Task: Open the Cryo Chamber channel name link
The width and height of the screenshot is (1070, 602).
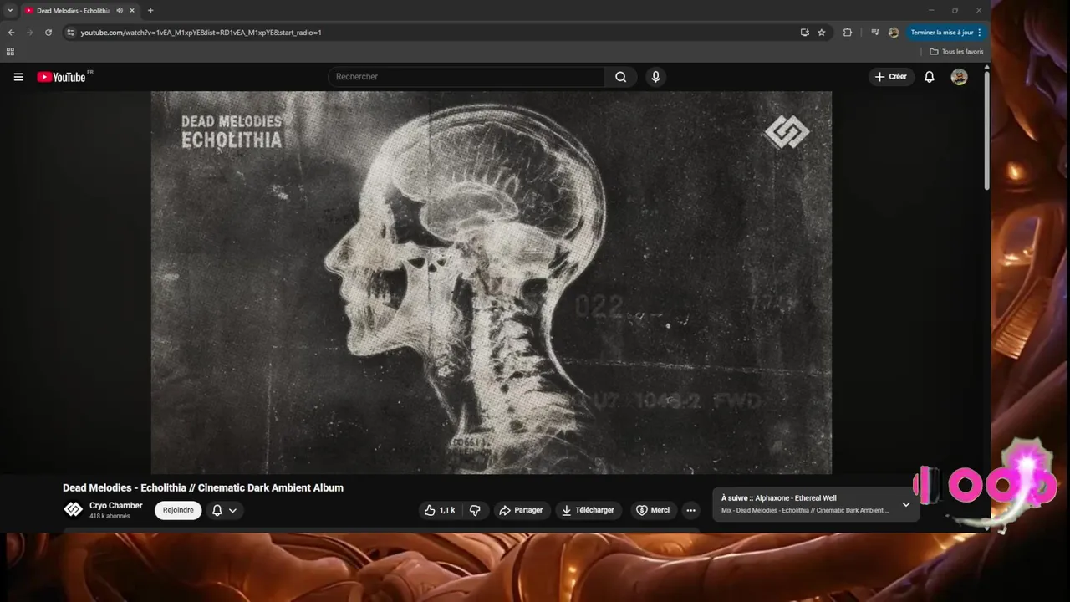Action: (116, 506)
